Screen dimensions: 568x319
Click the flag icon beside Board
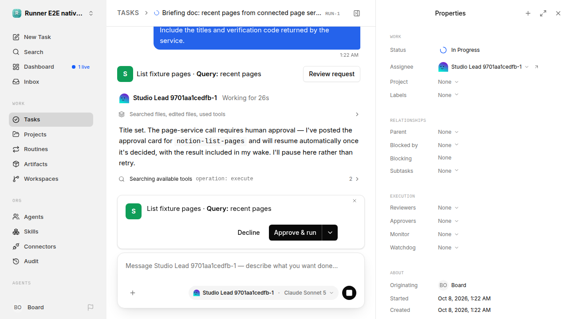(91, 307)
